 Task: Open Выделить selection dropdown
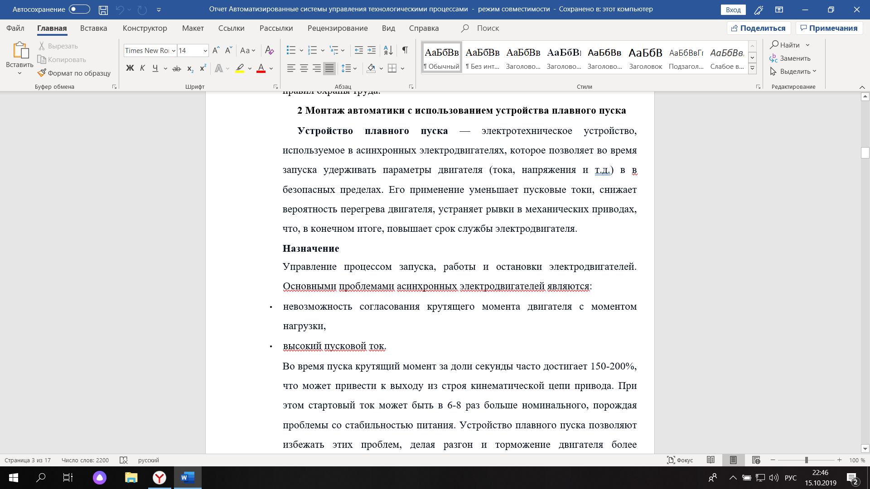point(793,72)
